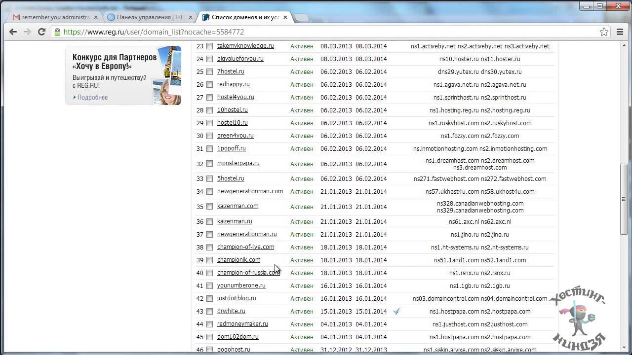Click 'ns1.jino.ru ns2.jino.ru' DNS text
The width and height of the screenshot is (632, 355).
pos(479,234)
